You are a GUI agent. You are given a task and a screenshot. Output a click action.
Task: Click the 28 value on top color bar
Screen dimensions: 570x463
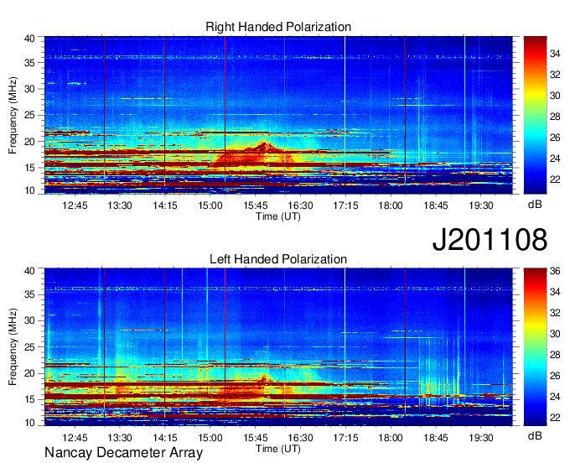[x=555, y=117]
